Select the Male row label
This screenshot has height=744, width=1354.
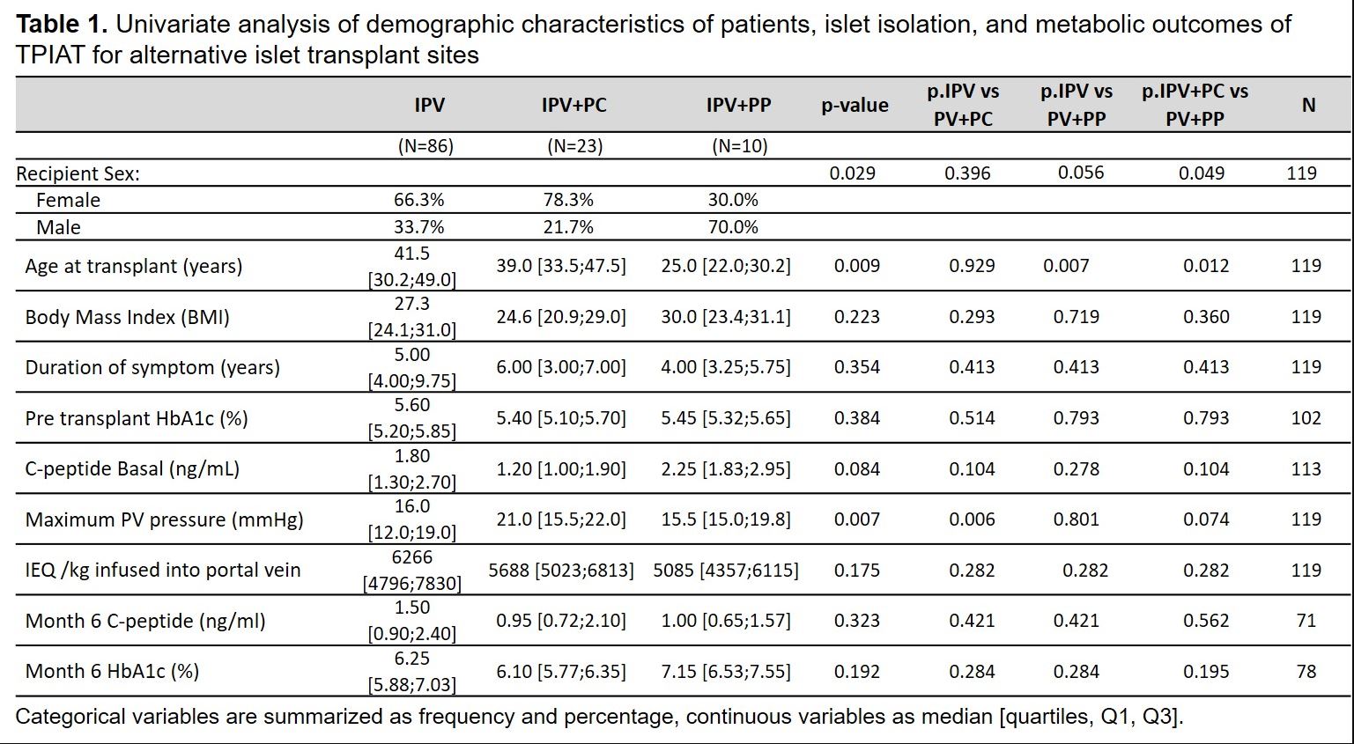58,227
